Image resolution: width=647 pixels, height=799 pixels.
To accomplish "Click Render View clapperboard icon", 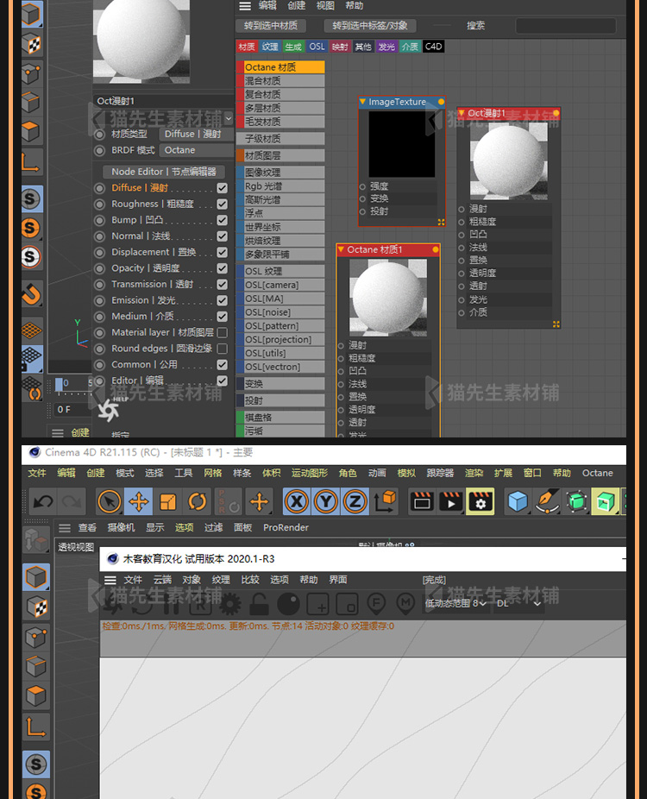I will point(422,502).
